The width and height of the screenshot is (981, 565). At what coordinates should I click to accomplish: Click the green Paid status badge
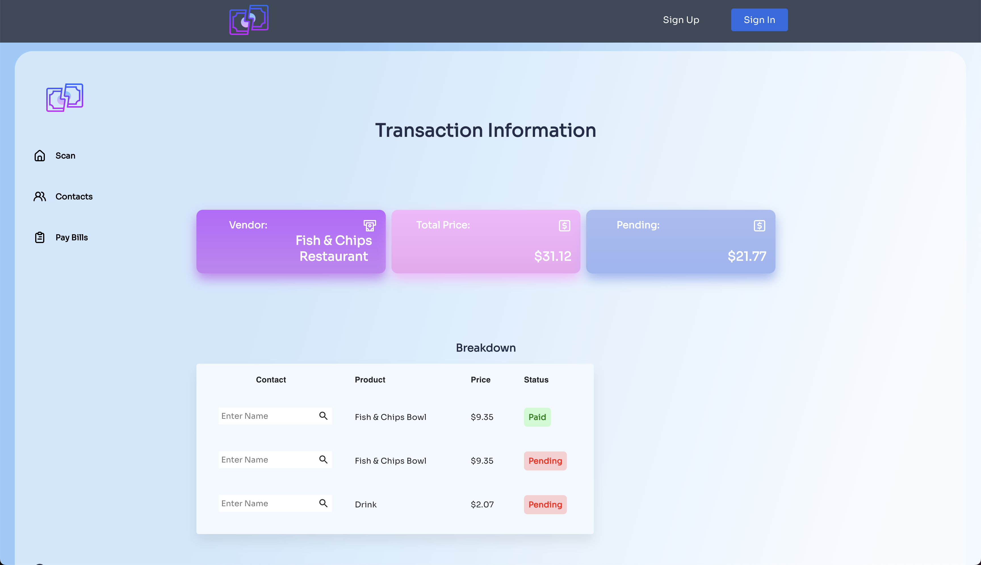(x=537, y=417)
